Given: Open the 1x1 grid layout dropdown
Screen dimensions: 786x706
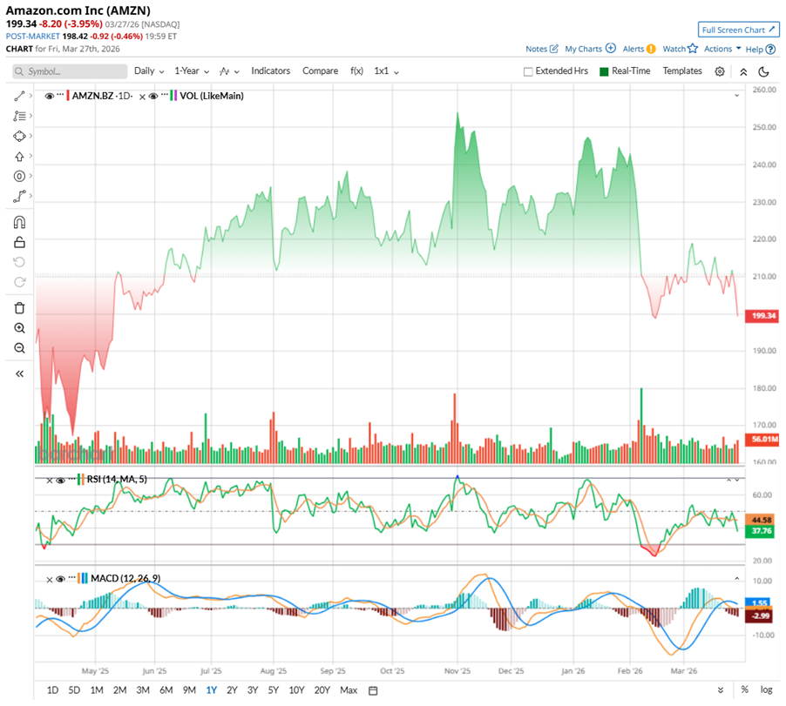Looking at the screenshot, I should pyautogui.click(x=386, y=71).
